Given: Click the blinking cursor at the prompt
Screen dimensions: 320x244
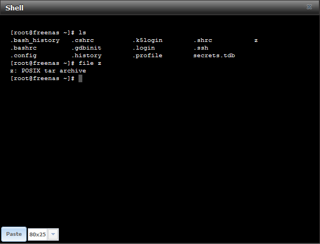Looking at the screenshot, I should pyautogui.click(x=80, y=78).
